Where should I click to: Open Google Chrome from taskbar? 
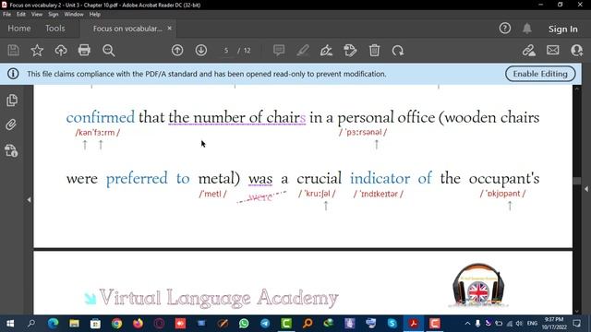coord(117,324)
